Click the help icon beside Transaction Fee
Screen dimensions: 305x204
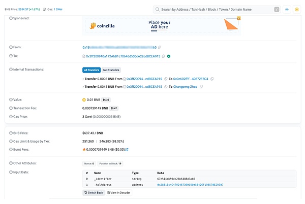(11, 108)
